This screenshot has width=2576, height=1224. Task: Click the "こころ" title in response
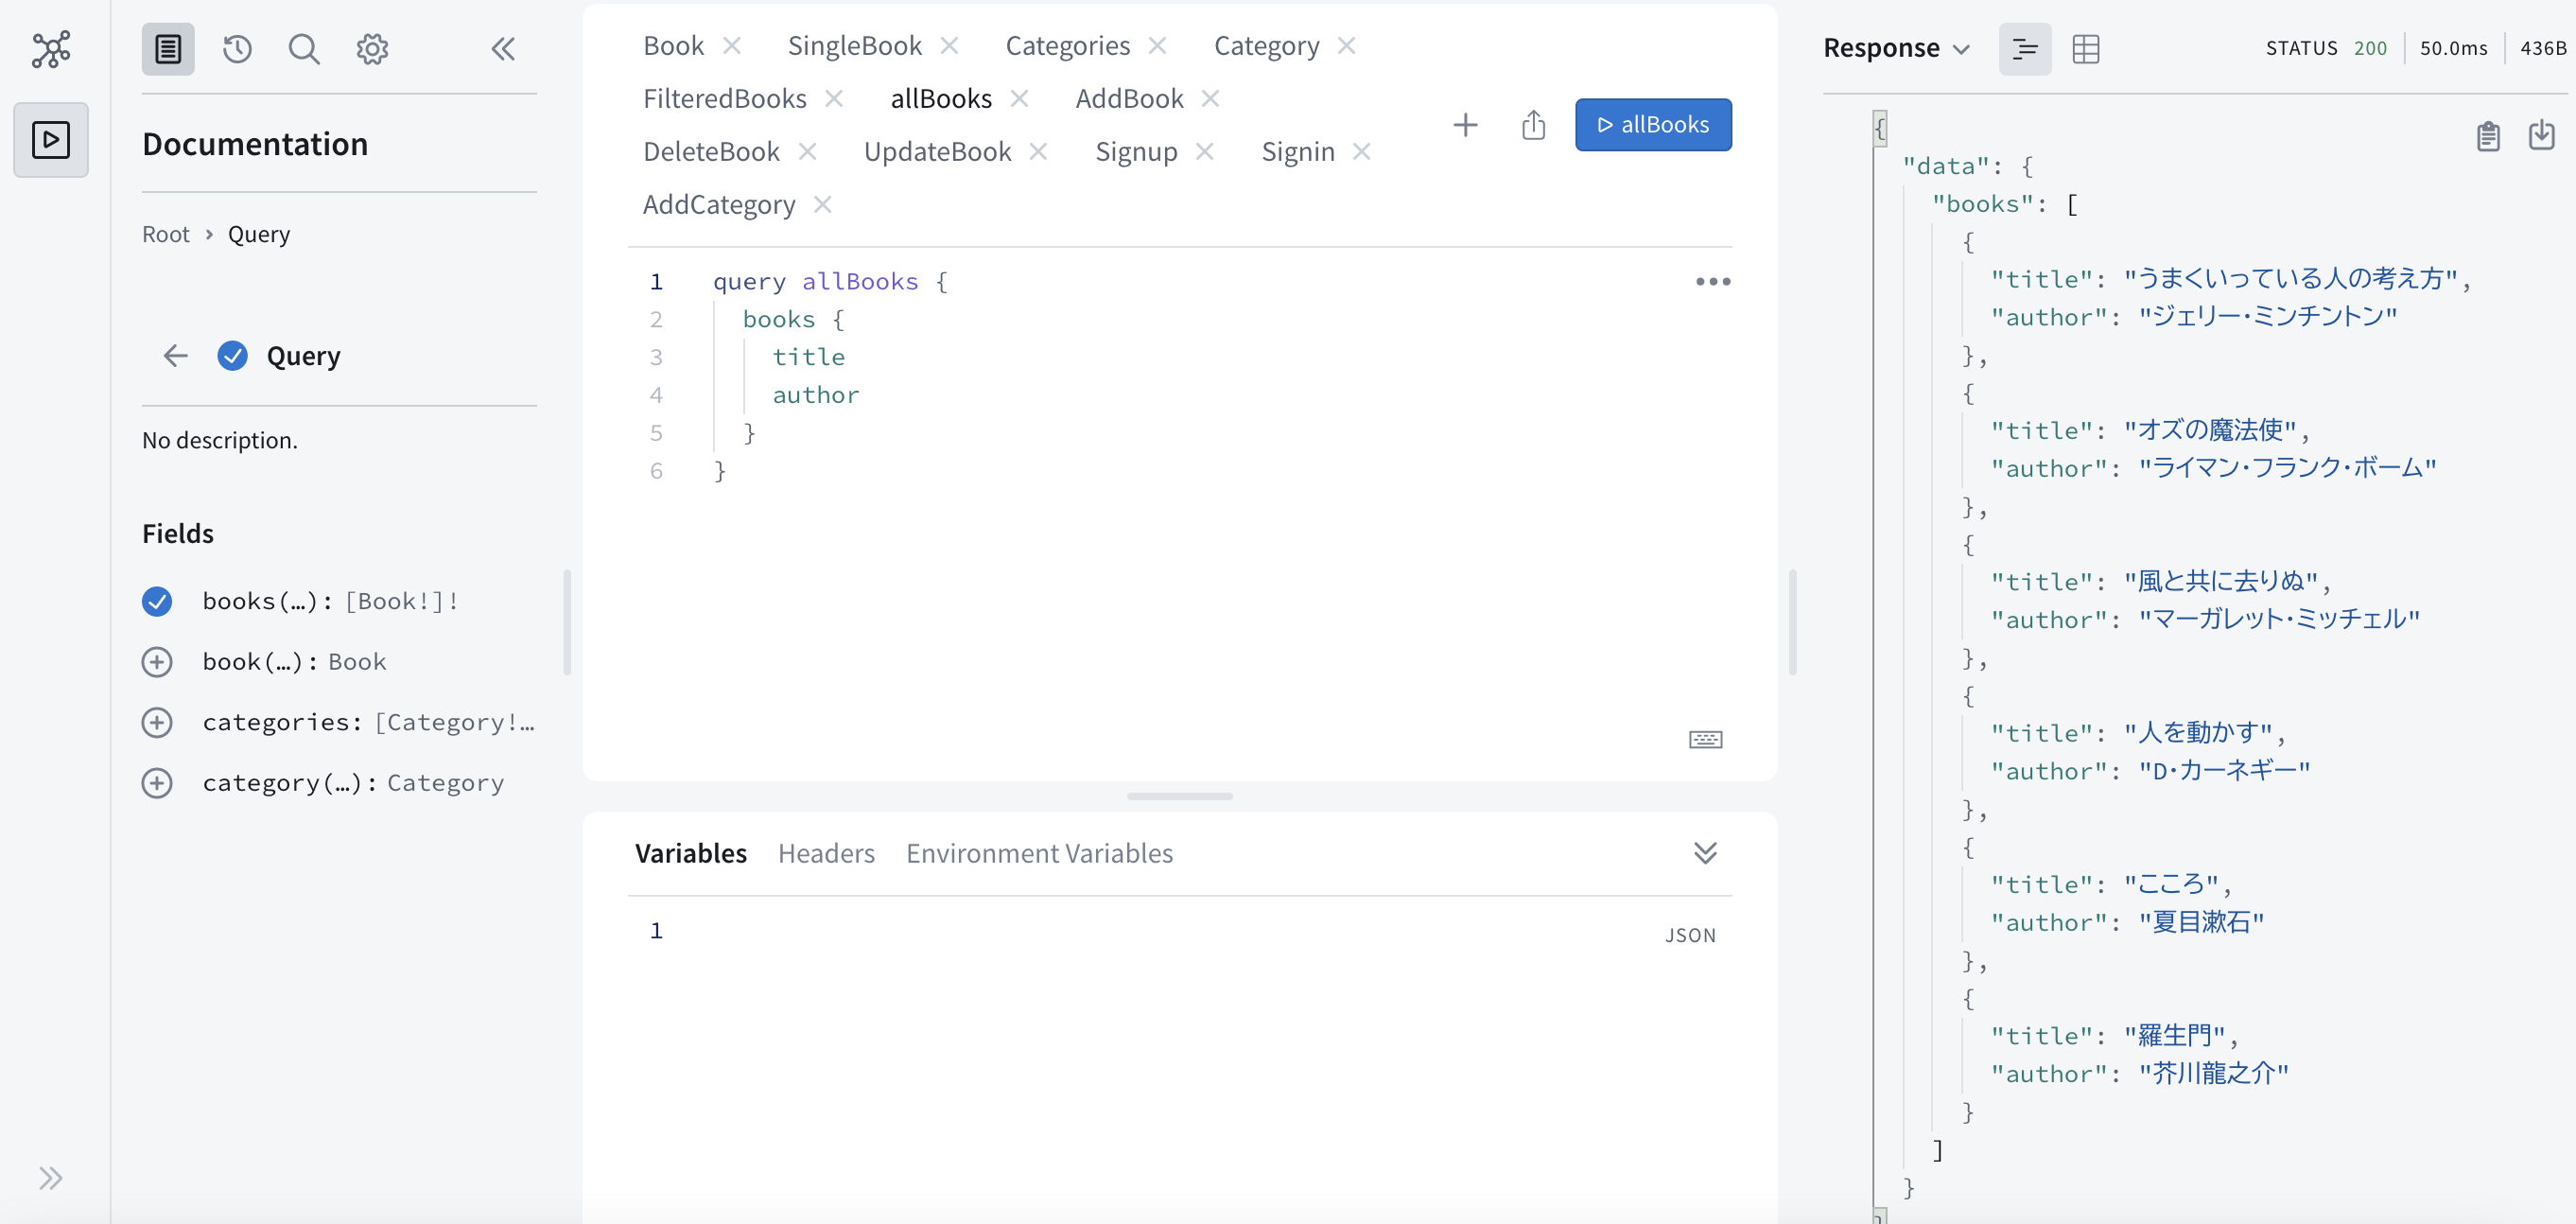click(x=2170, y=884)
